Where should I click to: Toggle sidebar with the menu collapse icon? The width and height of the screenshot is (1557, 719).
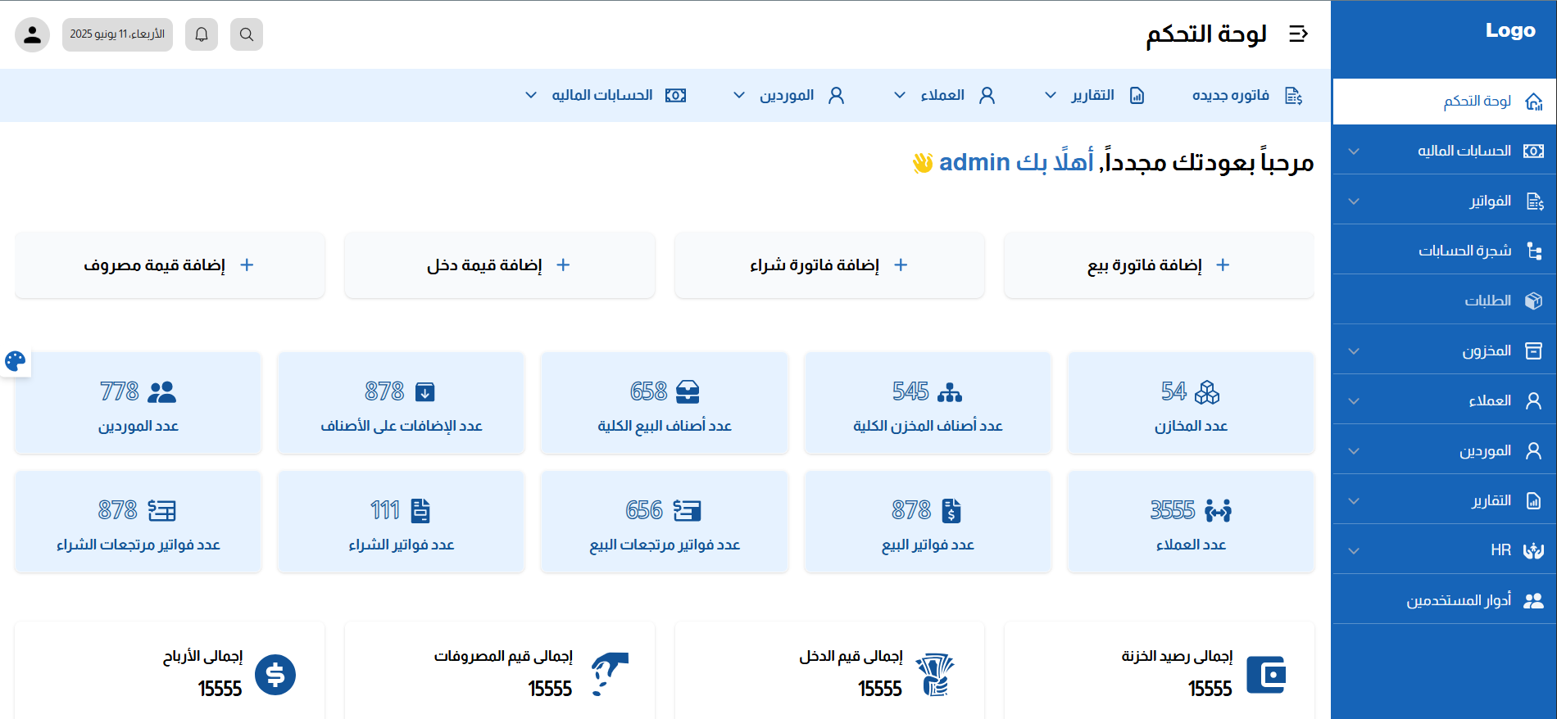[x=1298, y=34]
